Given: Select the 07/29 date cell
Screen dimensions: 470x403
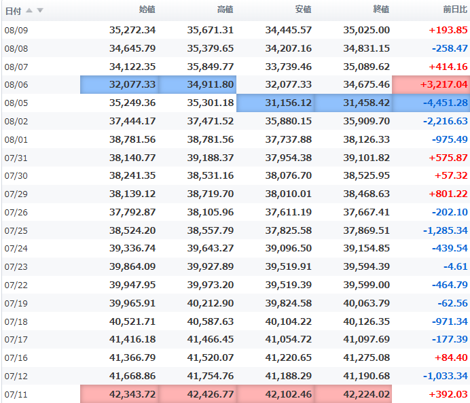Looking at the screenshot, I should click(x=16, y=194).
